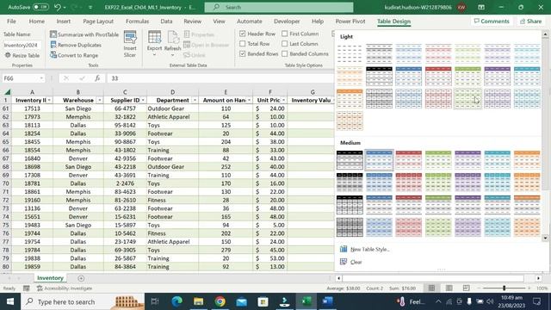Click Summarize with PivotTable icon
This screenshot has width=551, height=310.
click(x=53, y=34)
